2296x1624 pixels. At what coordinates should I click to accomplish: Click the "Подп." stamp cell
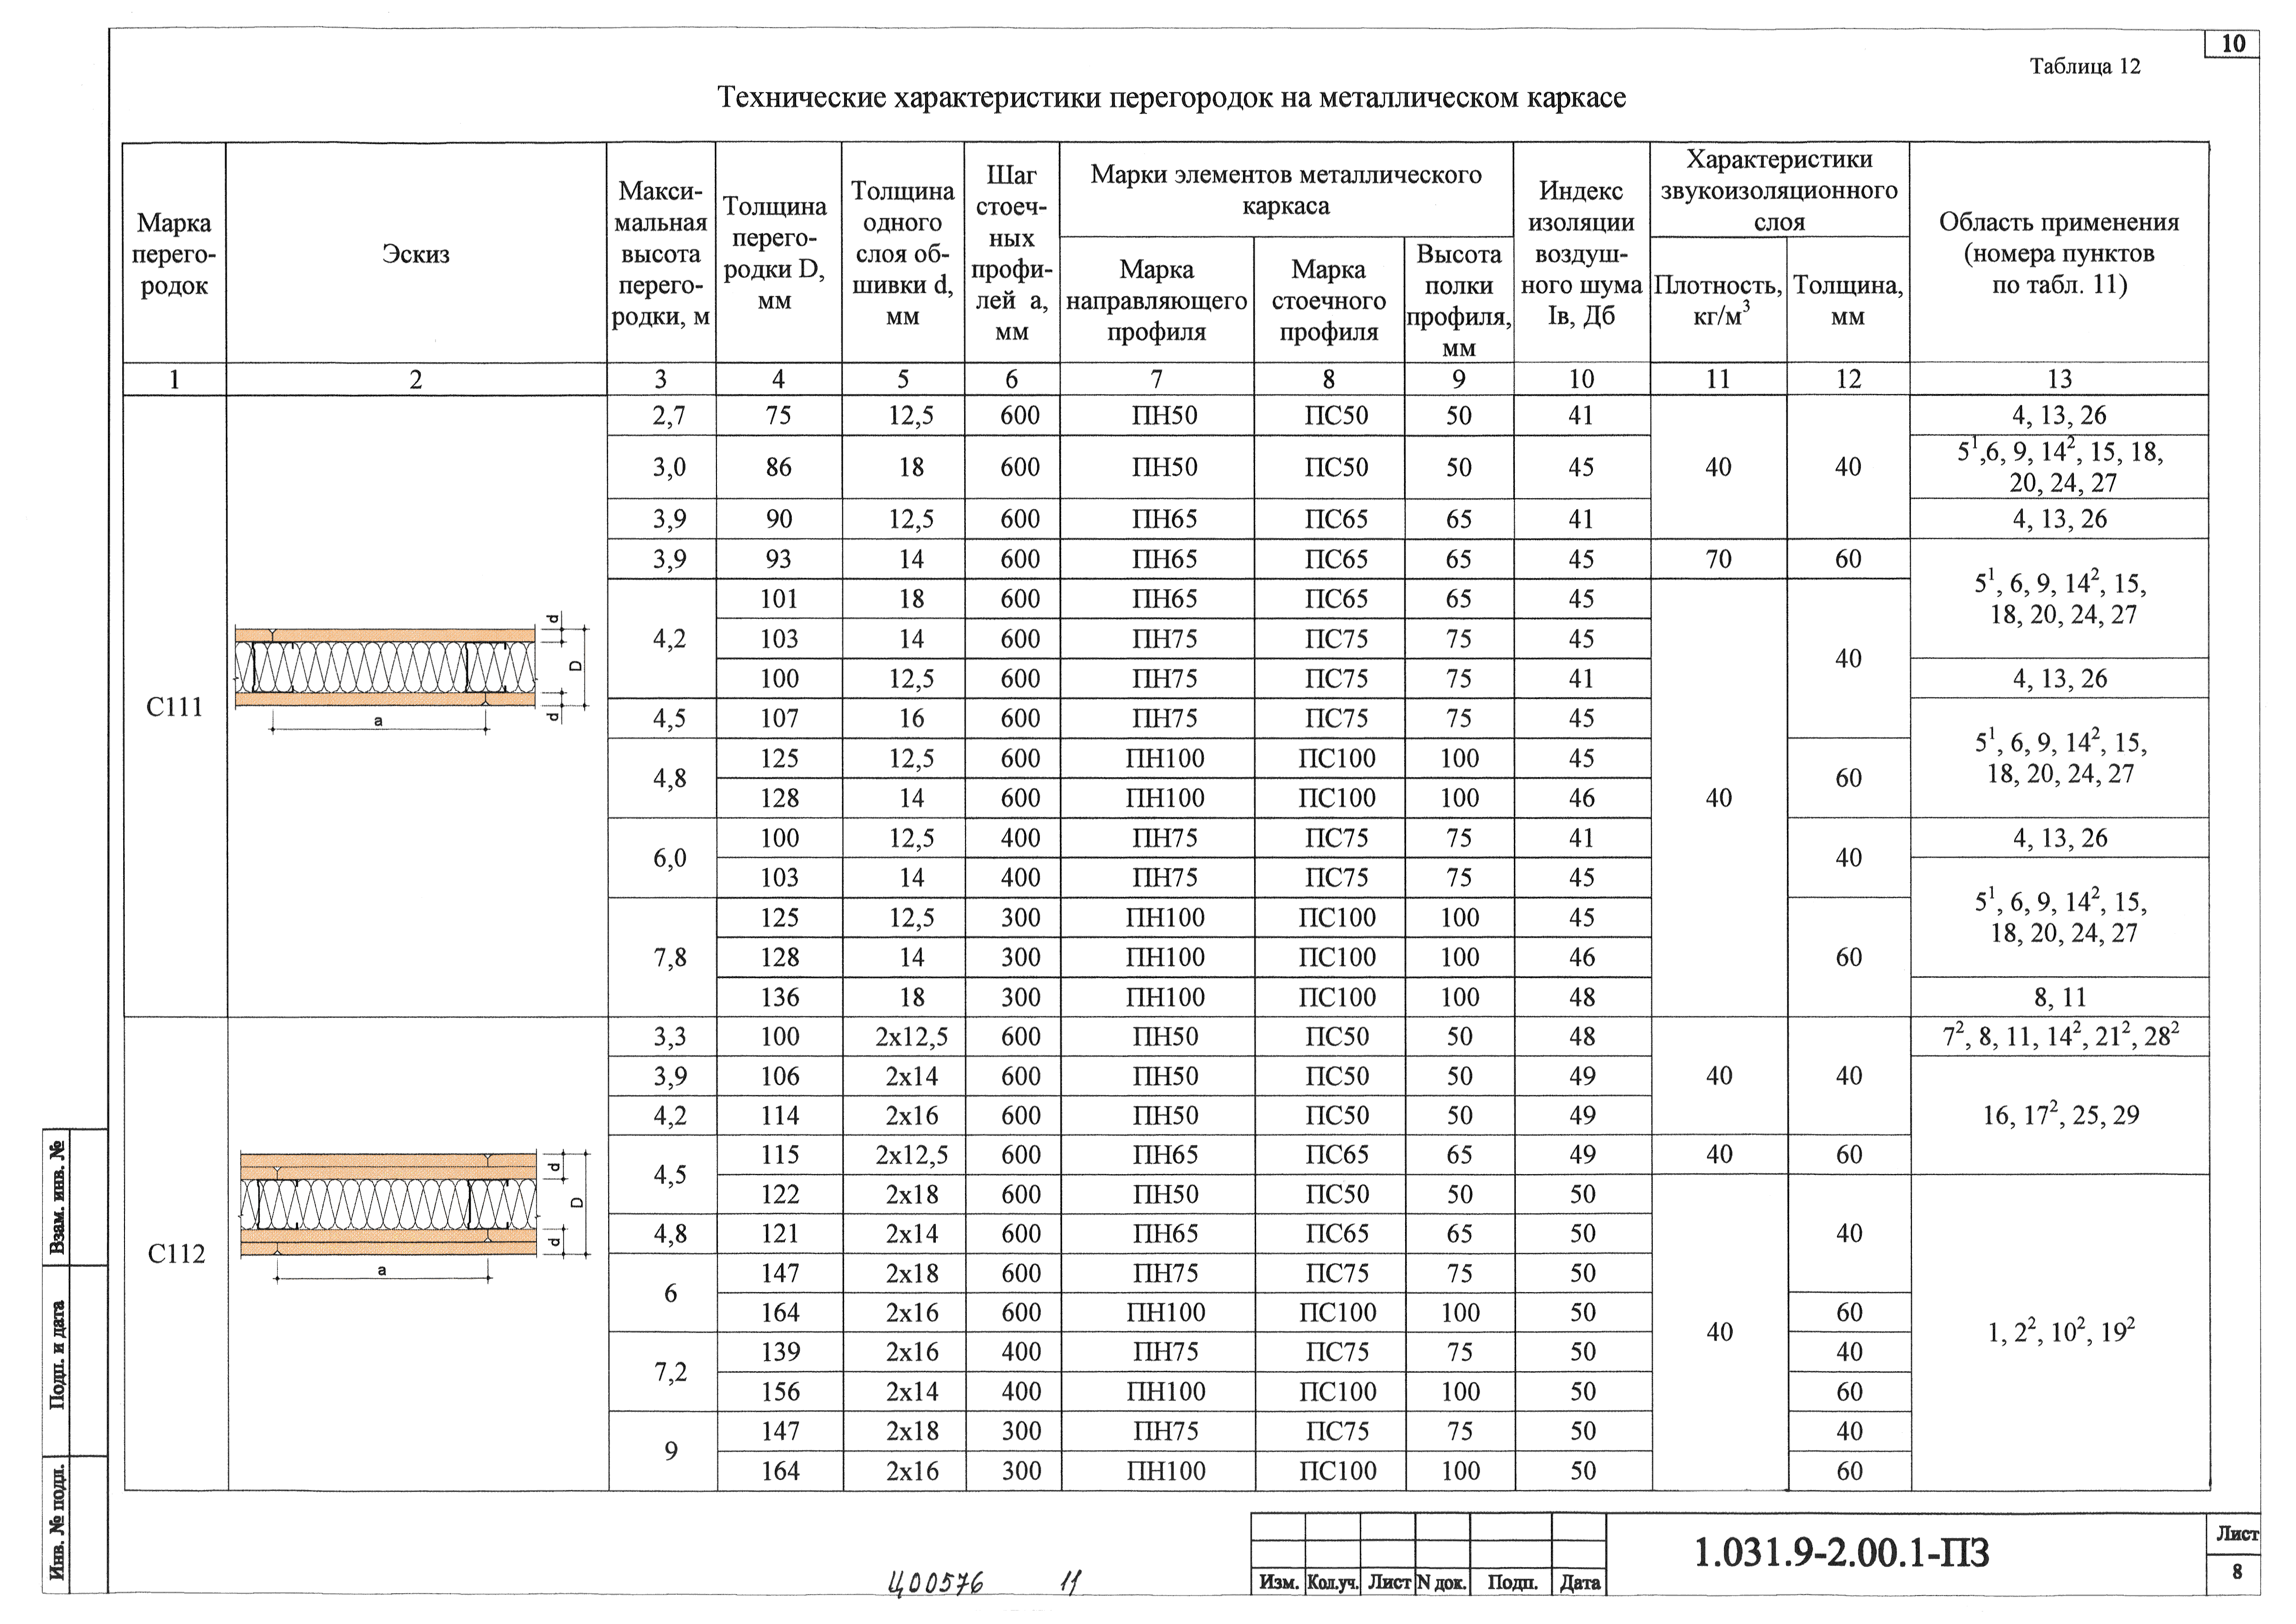point(1511,1582)
